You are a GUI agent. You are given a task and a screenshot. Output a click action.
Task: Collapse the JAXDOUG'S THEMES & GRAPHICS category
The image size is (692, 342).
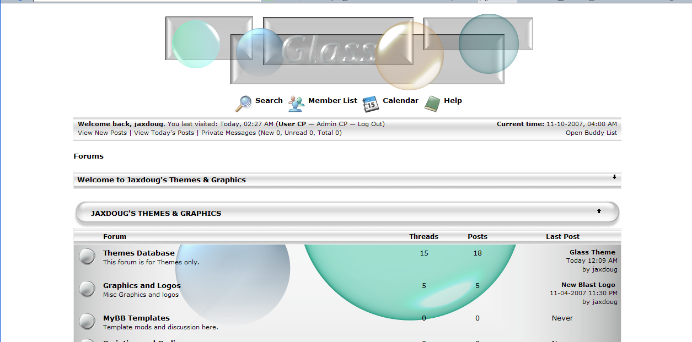(x=599, y=211)
